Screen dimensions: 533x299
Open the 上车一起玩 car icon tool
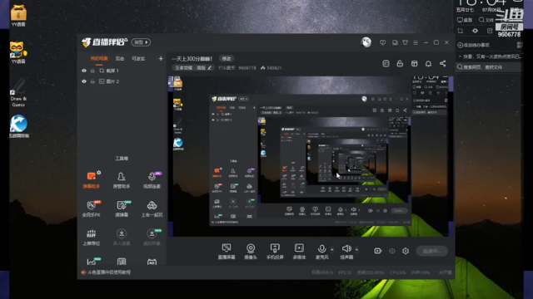pyautogui.click(x=152, y=208)
